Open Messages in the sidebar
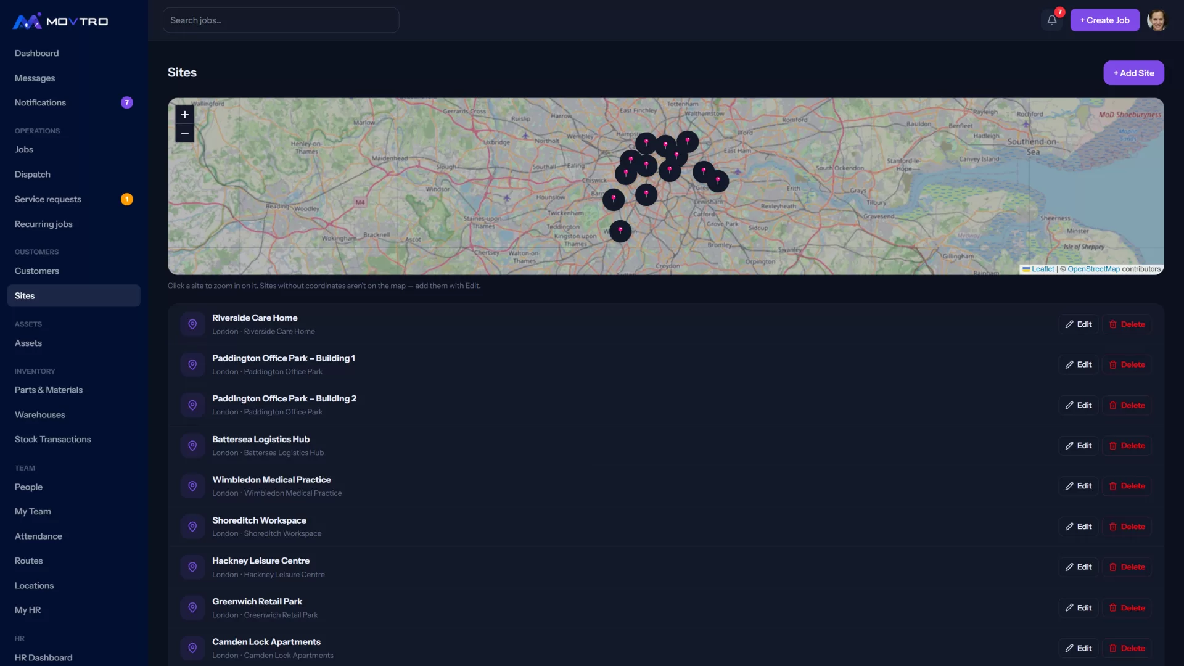The image size is (1184, 666). [x=74, y=78]
